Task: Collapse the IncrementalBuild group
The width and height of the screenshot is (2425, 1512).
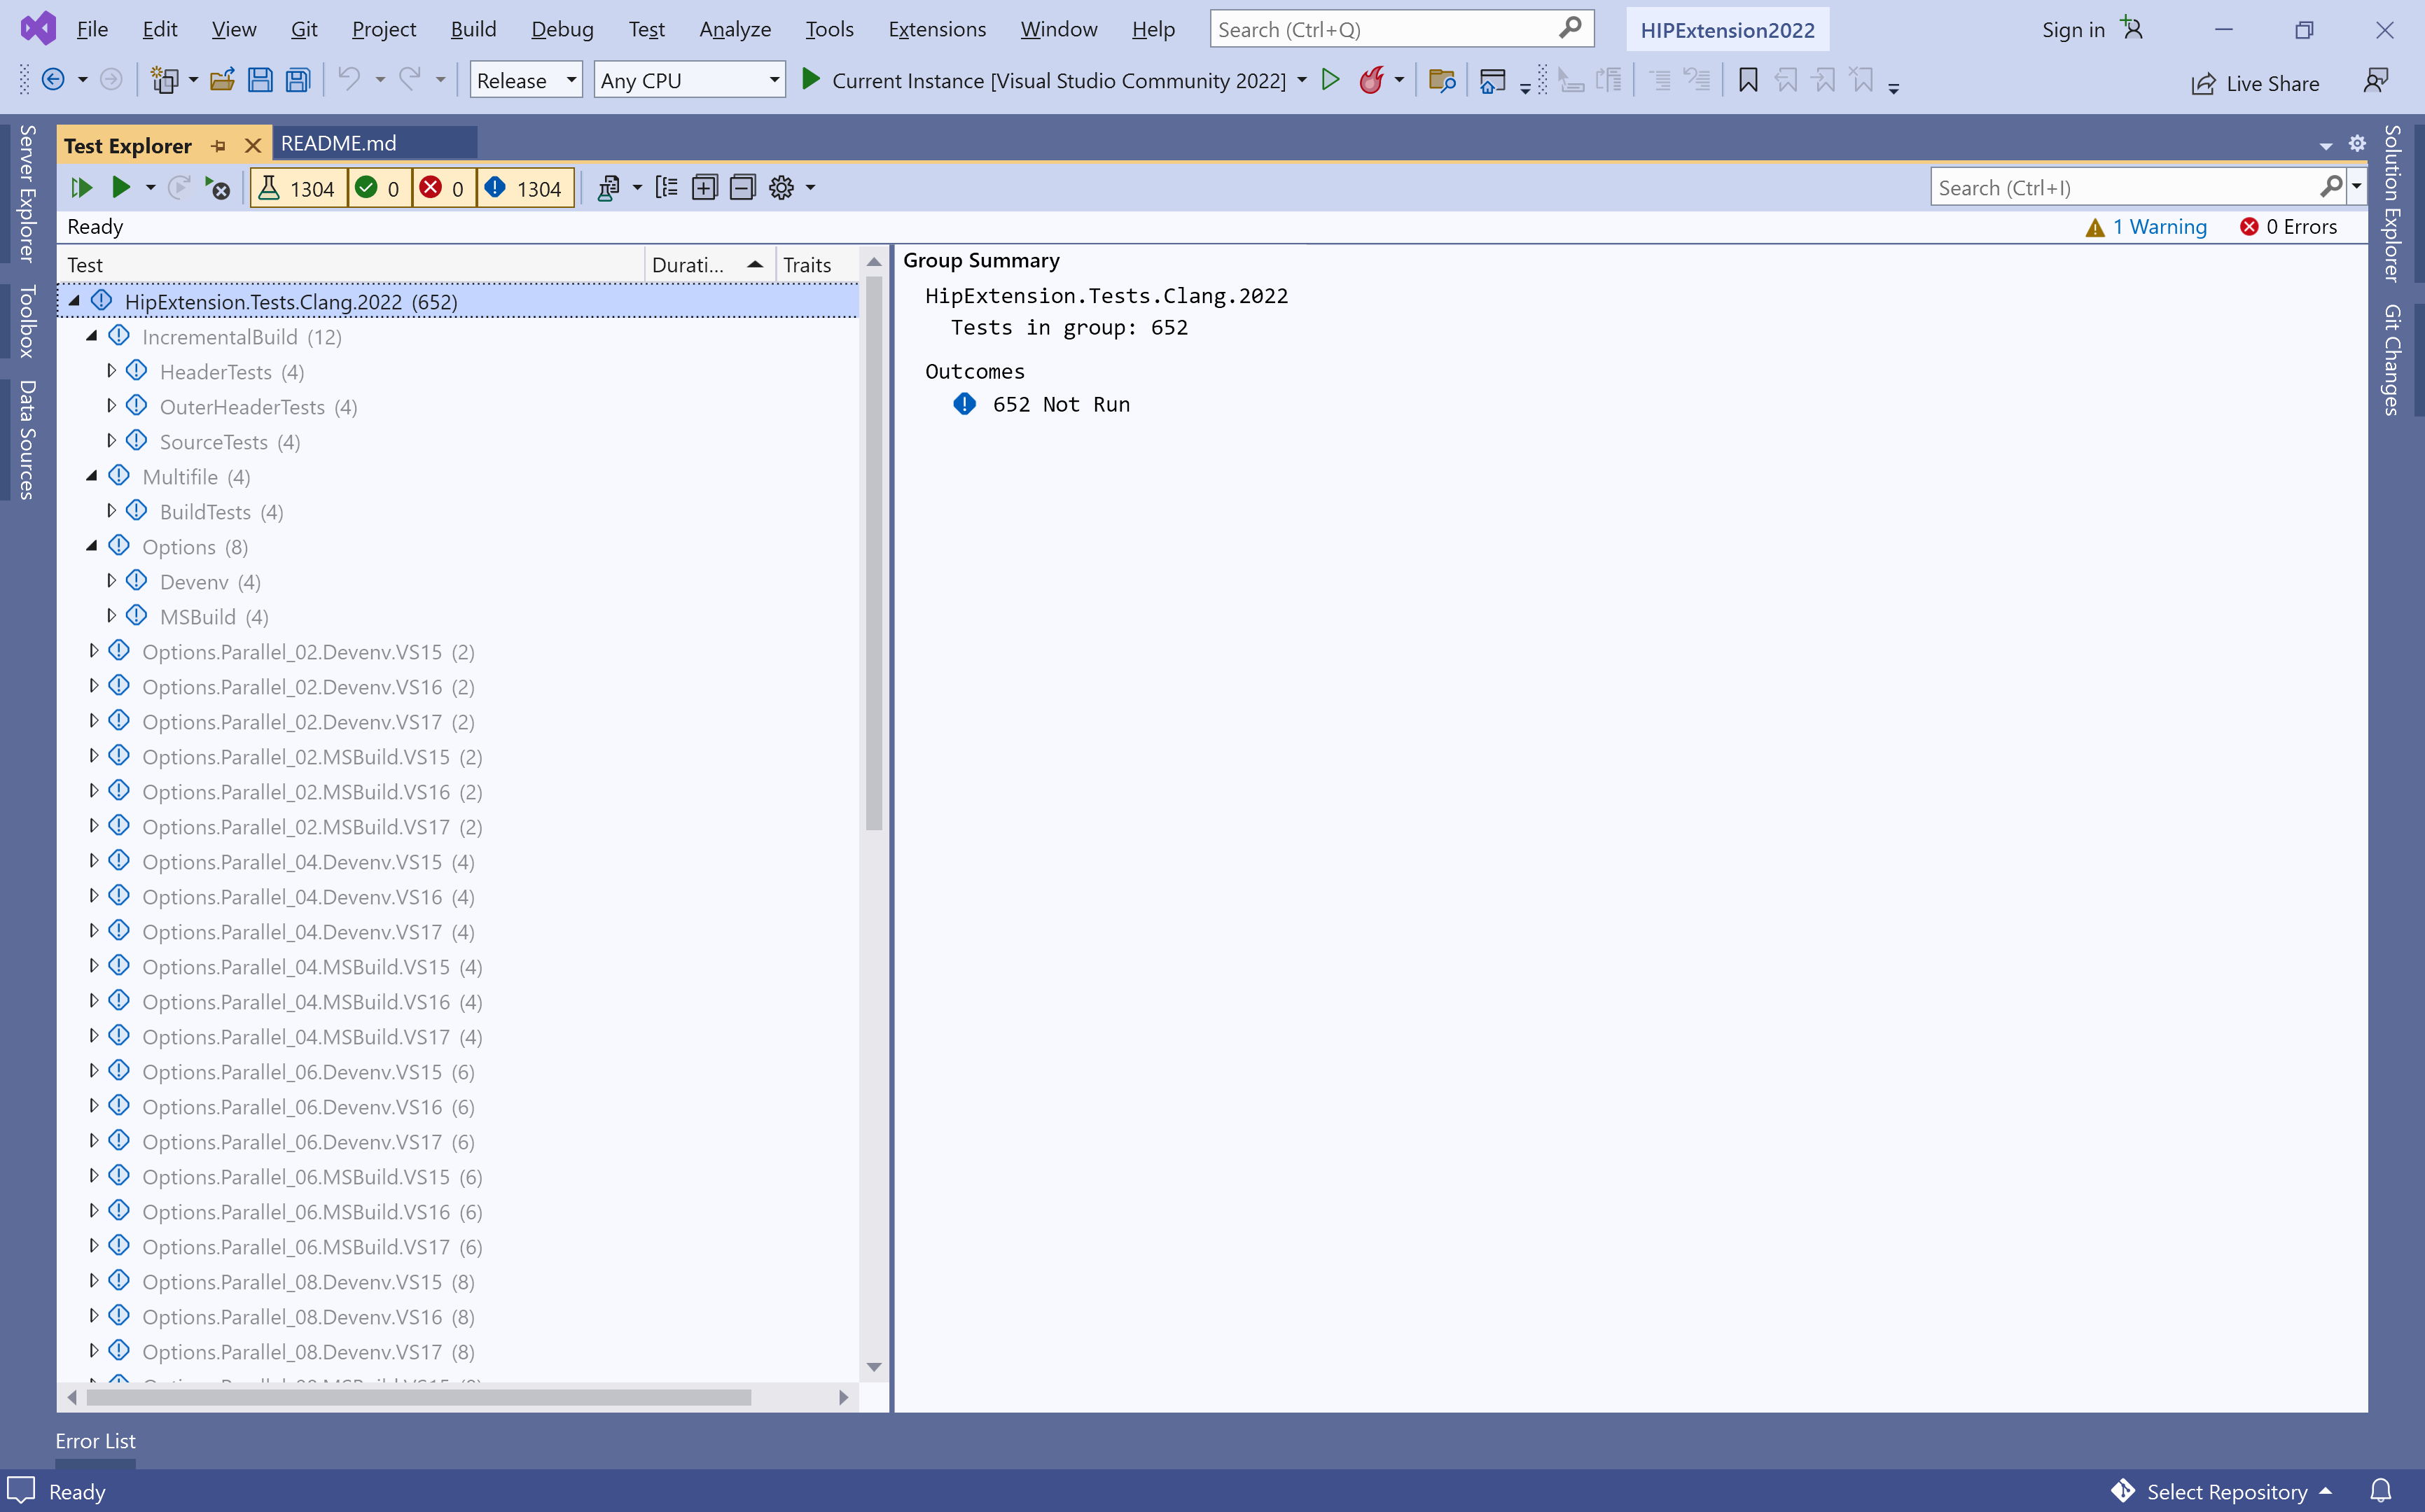Action: (x=92, y=336)
